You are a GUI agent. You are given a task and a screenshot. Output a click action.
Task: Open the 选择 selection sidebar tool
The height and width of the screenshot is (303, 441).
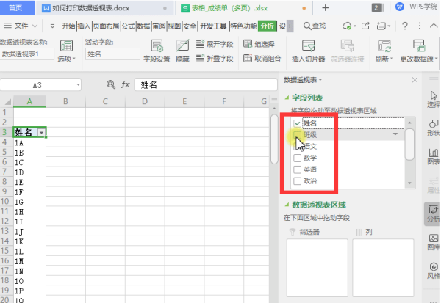click(433, 99)
